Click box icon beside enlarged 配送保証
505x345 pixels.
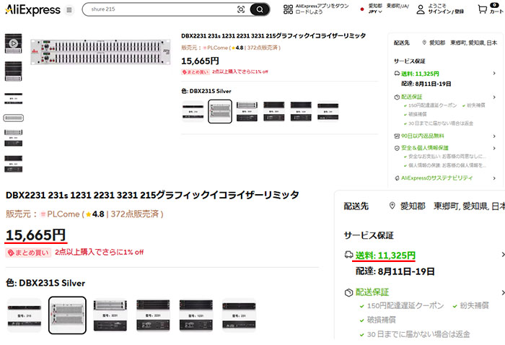point(348,292)
